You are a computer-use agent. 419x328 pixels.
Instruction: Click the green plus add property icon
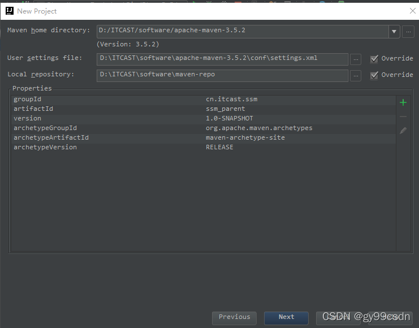point(403,102)
